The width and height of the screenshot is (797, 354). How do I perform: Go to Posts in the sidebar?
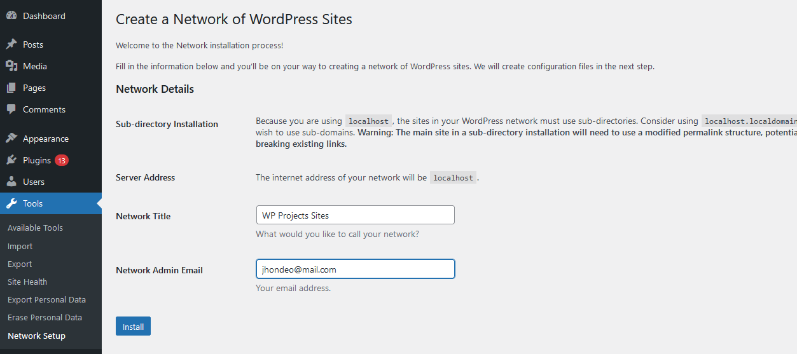click(x=51, y=44)
